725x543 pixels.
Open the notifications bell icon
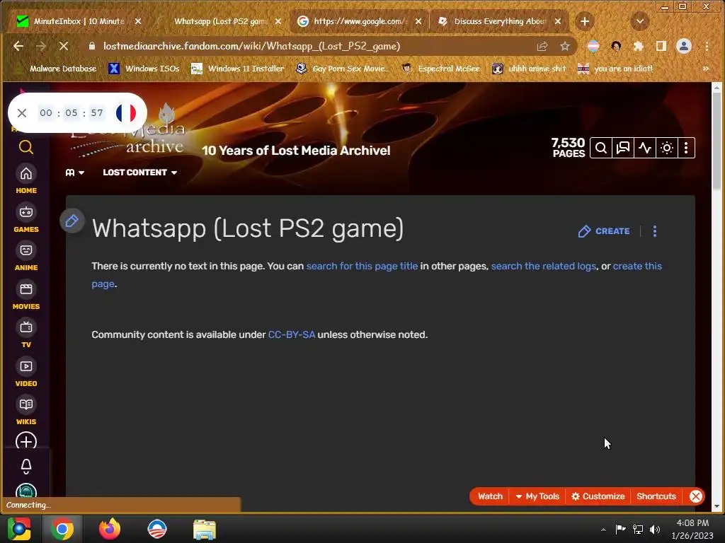click(26, 467)
